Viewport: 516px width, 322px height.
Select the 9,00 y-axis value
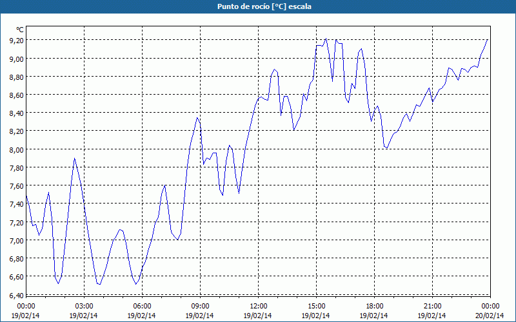pos(17,59)
